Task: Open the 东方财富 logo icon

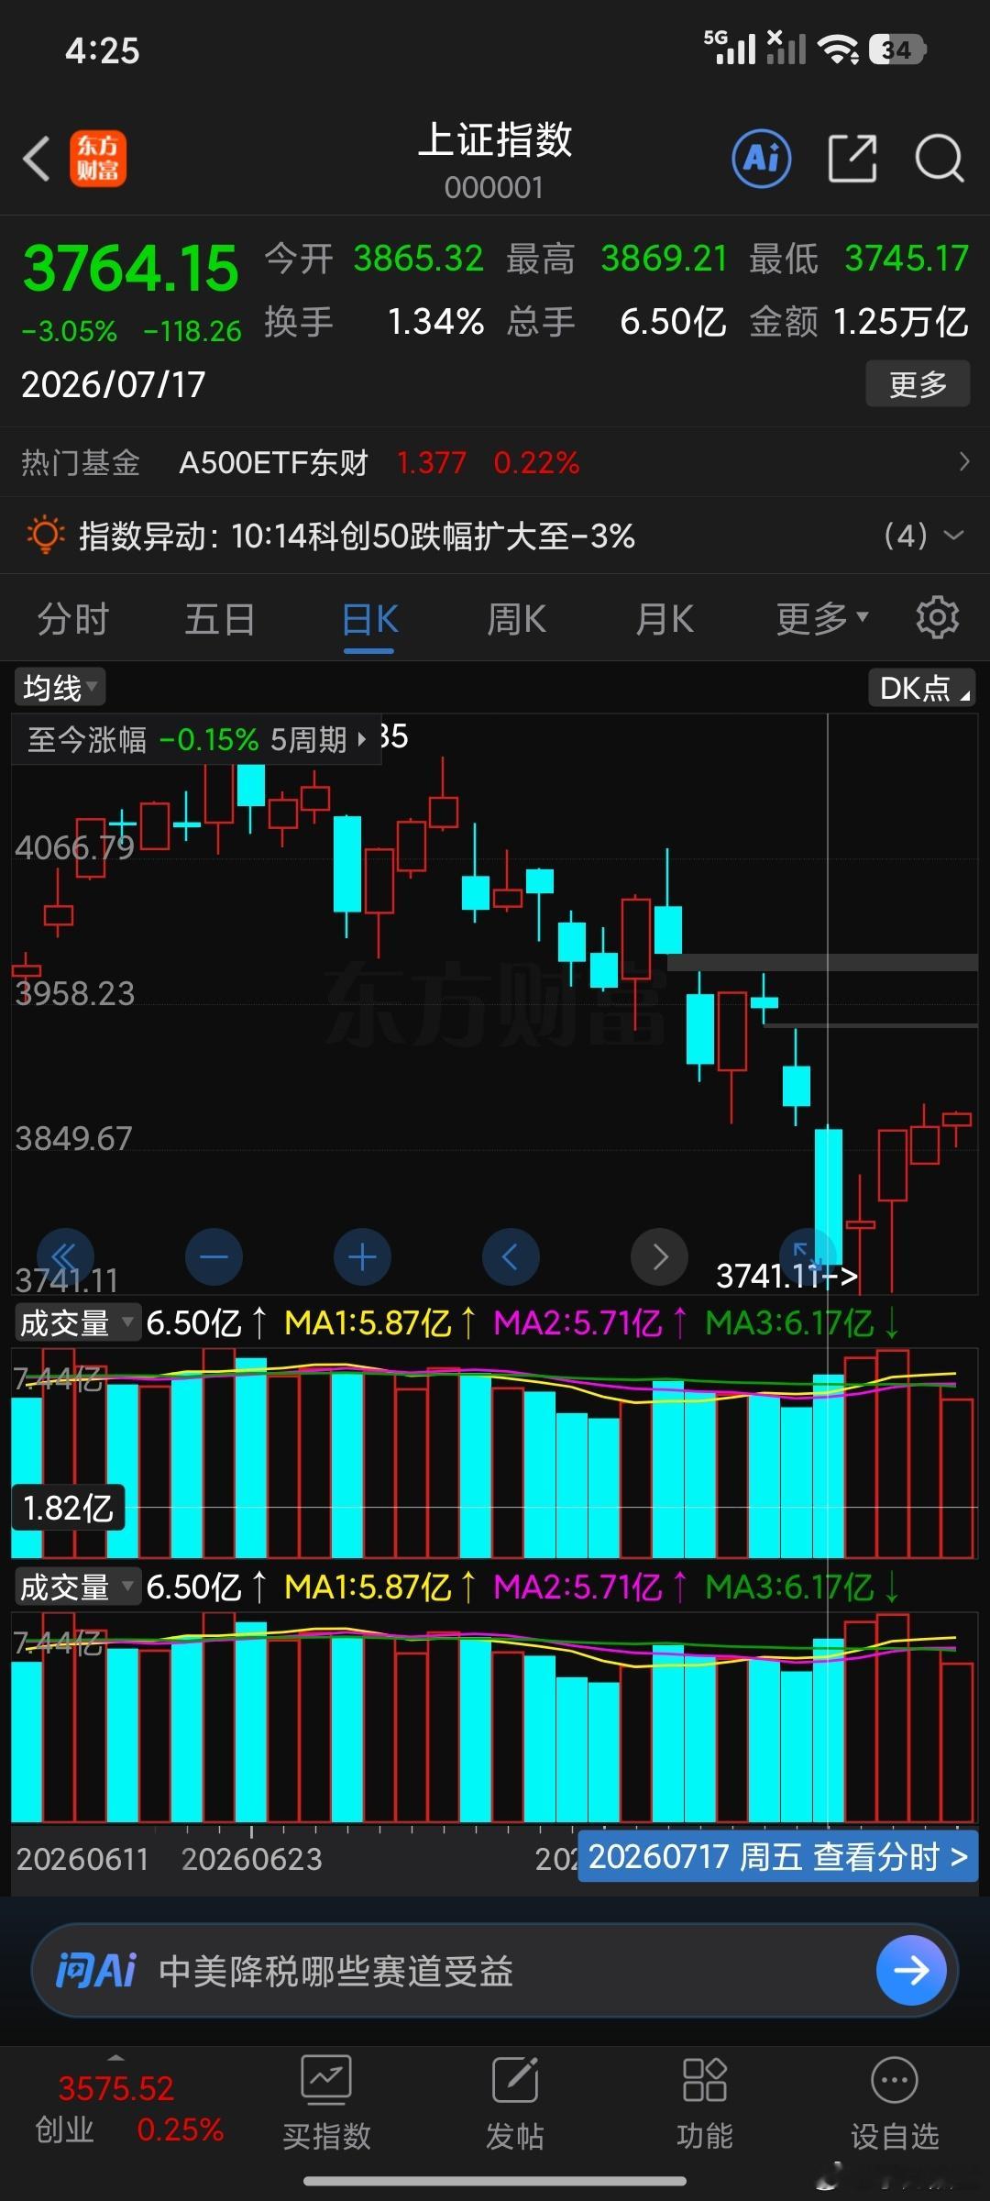Action: click(x=98, y=159)
